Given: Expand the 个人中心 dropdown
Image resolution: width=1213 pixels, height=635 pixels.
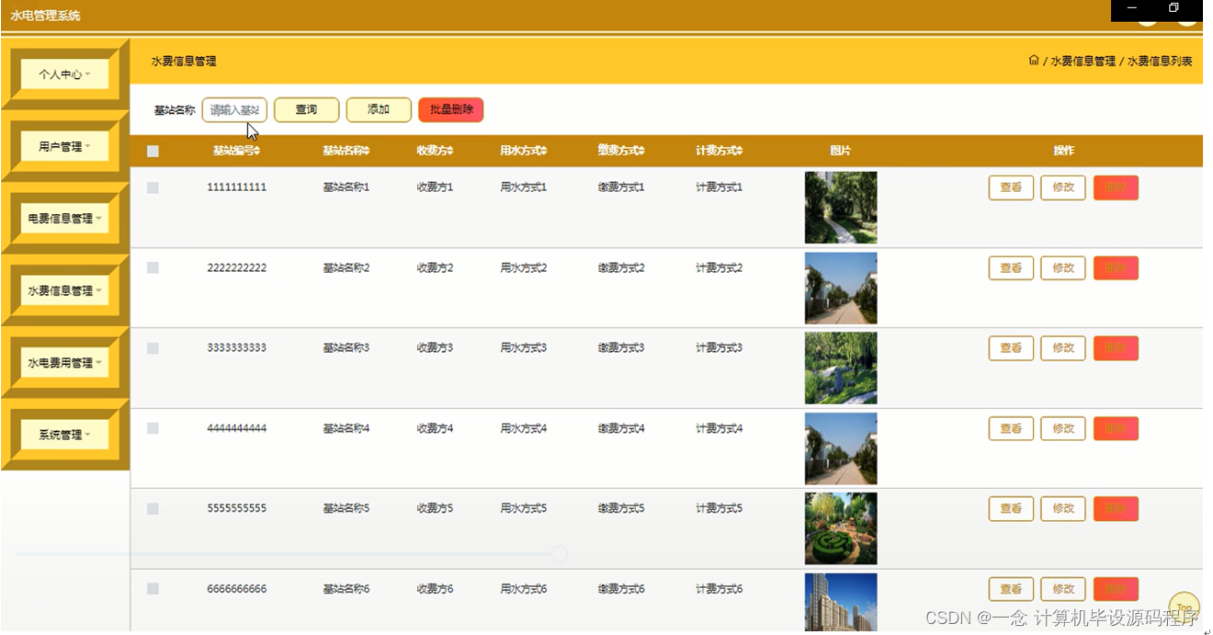Looking at the screenshot, I should coord(62,74).
